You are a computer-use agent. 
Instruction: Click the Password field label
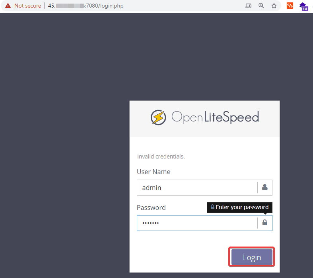pos(151,208)
